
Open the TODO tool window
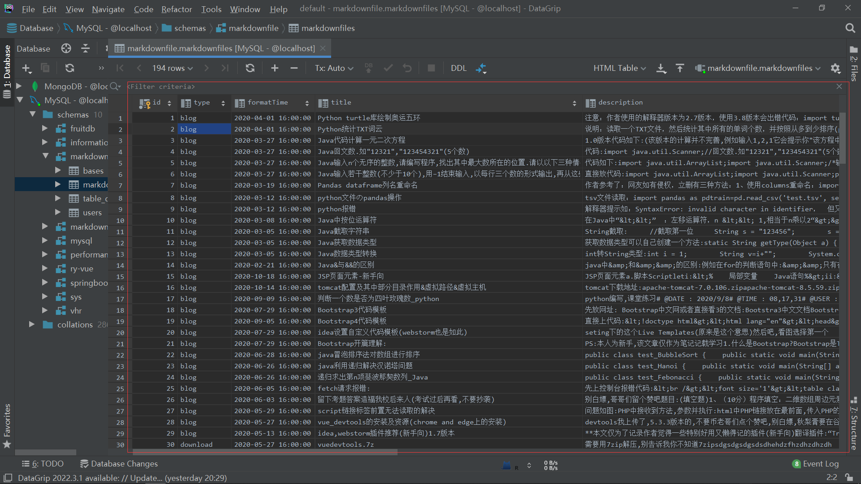coord(43,464)
